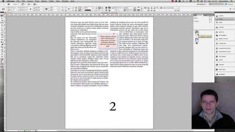The width and height of the screenshot is (235, 132).
Task: Open the InDesign application menu
Action: coord(10,1)
